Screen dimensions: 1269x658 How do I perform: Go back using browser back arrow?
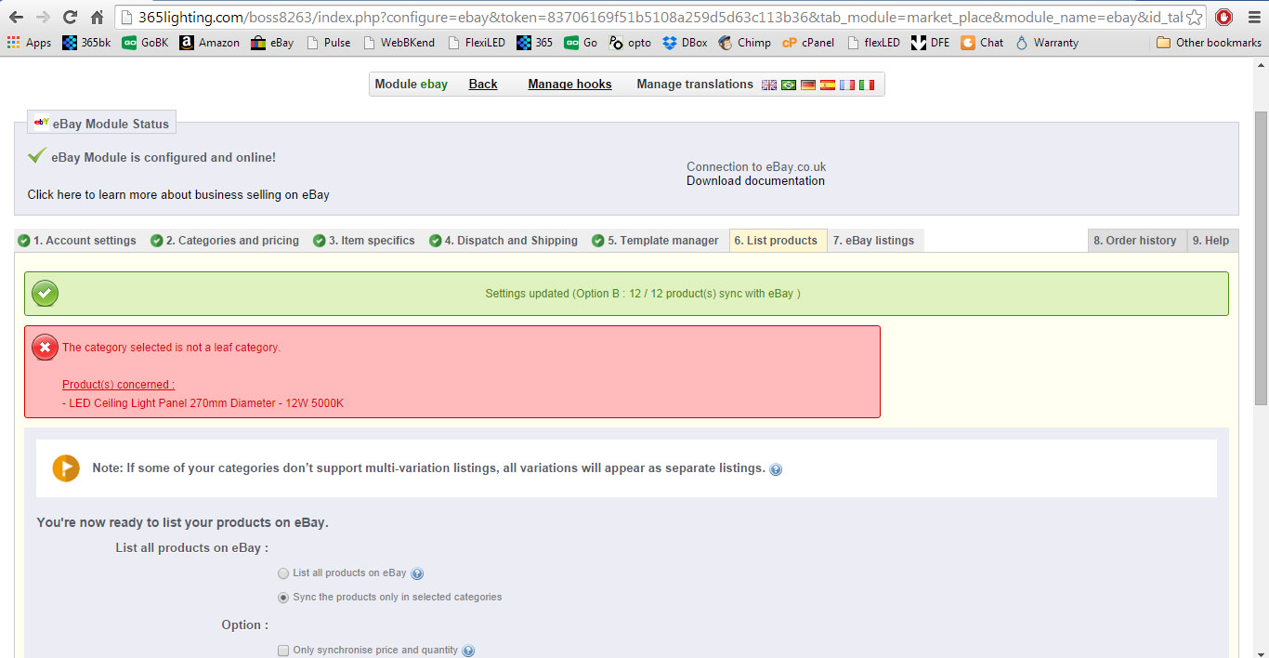[16, 17]
